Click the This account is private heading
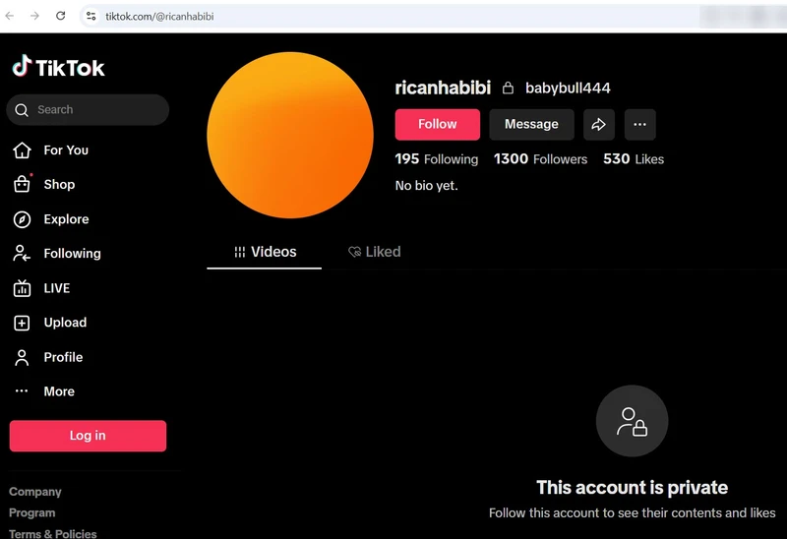The image size is (787, 539). point(632,487)
